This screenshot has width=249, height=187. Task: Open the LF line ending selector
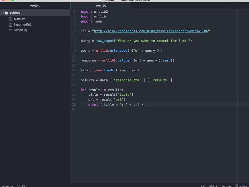pyautogui.click(x=203, y=186)
